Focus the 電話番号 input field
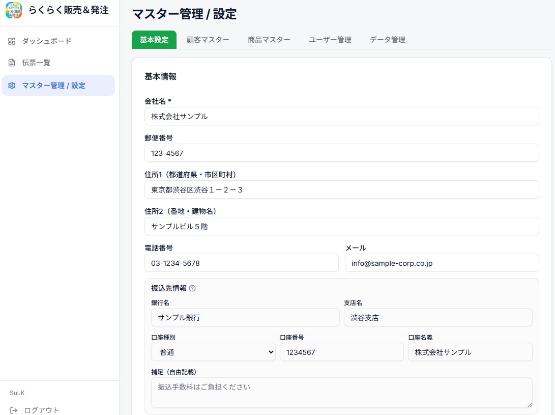Image resolution: width=555 pixels, height=415 pixels. (242, 263)
